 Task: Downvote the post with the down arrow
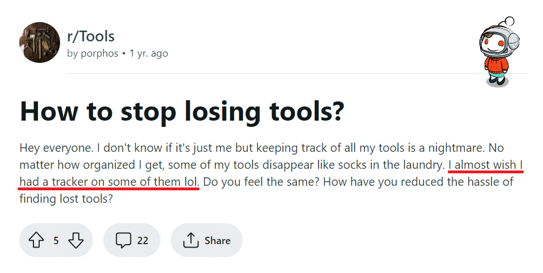coord(75,240)
